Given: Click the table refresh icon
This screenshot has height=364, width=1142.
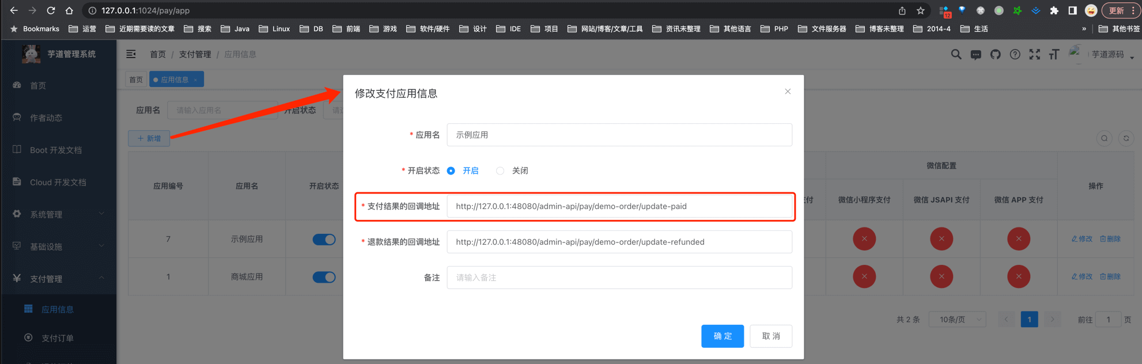Looking at the screenshot, I should 1126,138.
